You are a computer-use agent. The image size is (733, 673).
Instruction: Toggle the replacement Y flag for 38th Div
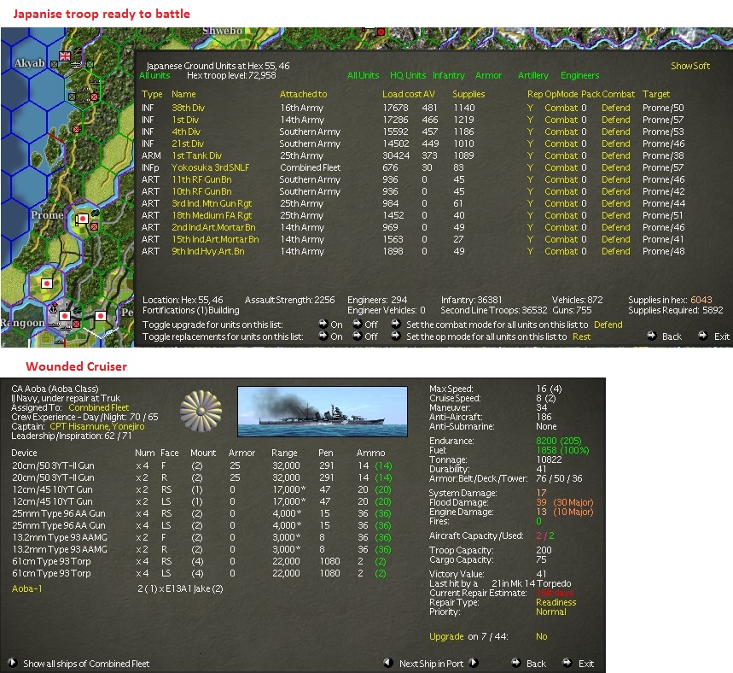[530, 108]
